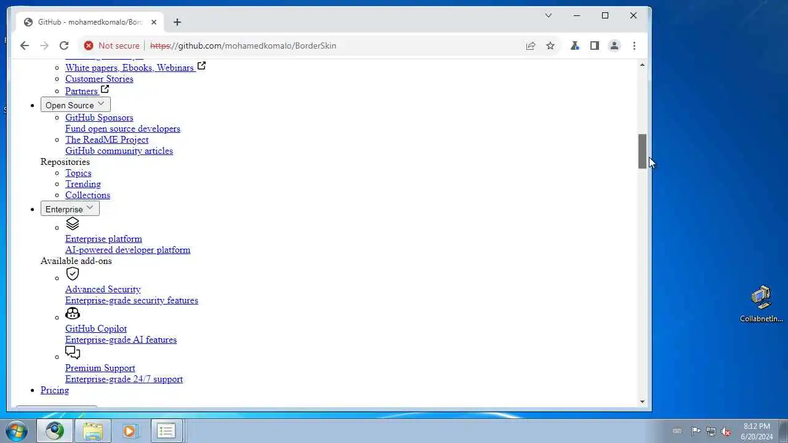Open the Pricing link
This screenshot has width=788, height=443.
[x=55, y=390]
